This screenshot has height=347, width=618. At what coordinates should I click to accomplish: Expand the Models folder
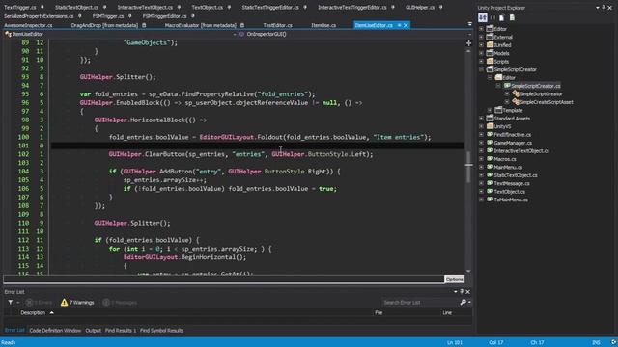[x=481, y=53]
